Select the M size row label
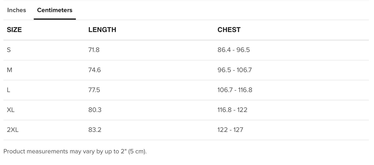374x165 pixels. point(10,70)
